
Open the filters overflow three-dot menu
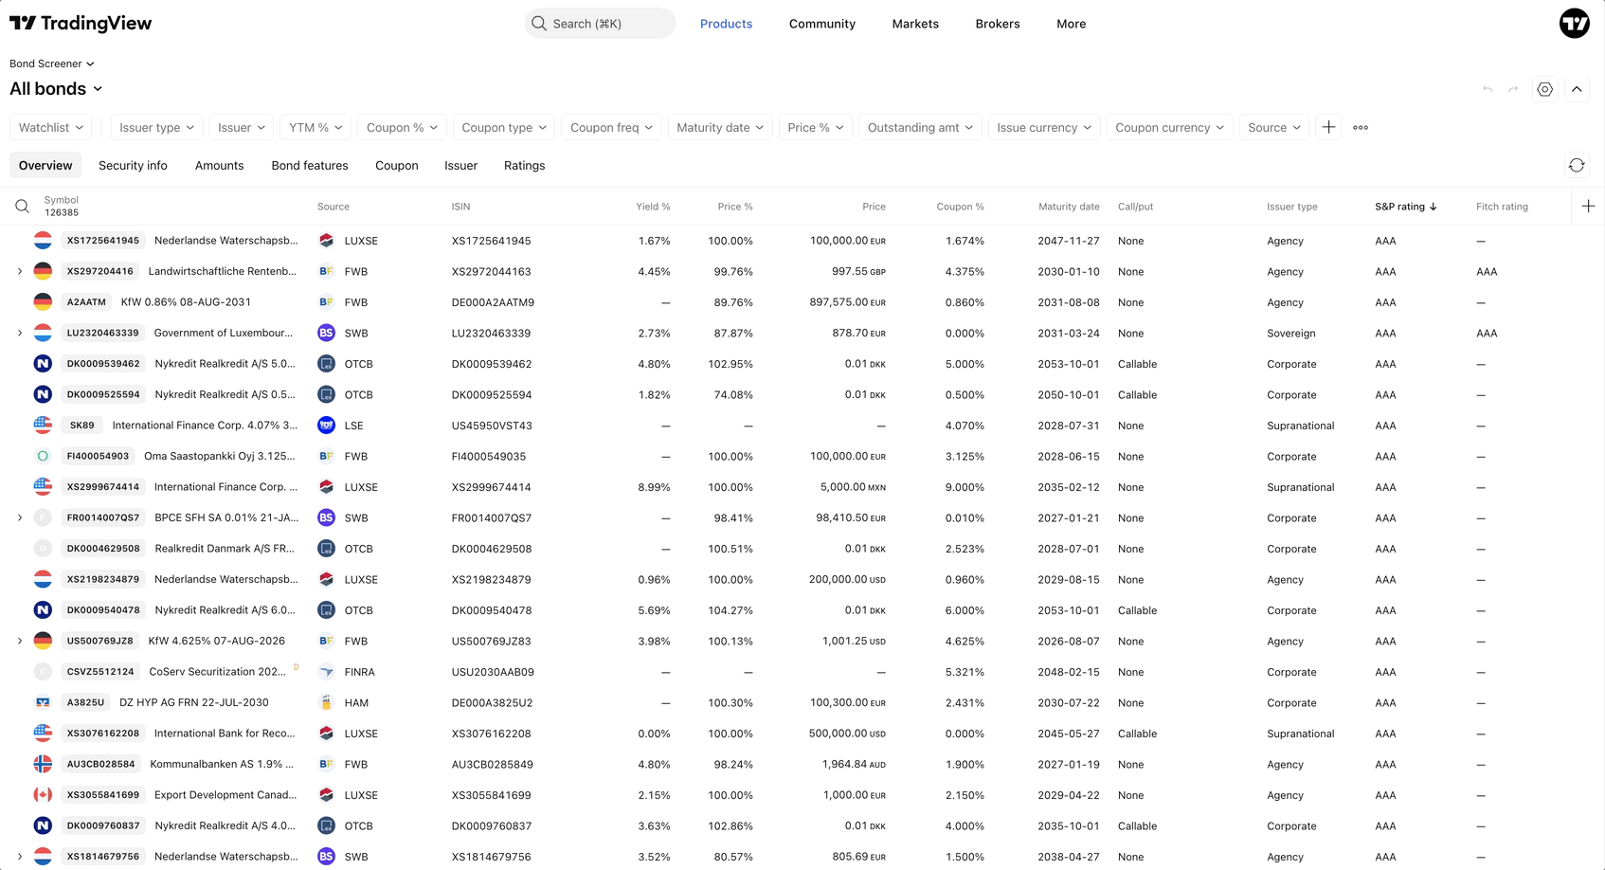tap(1361, 127)
